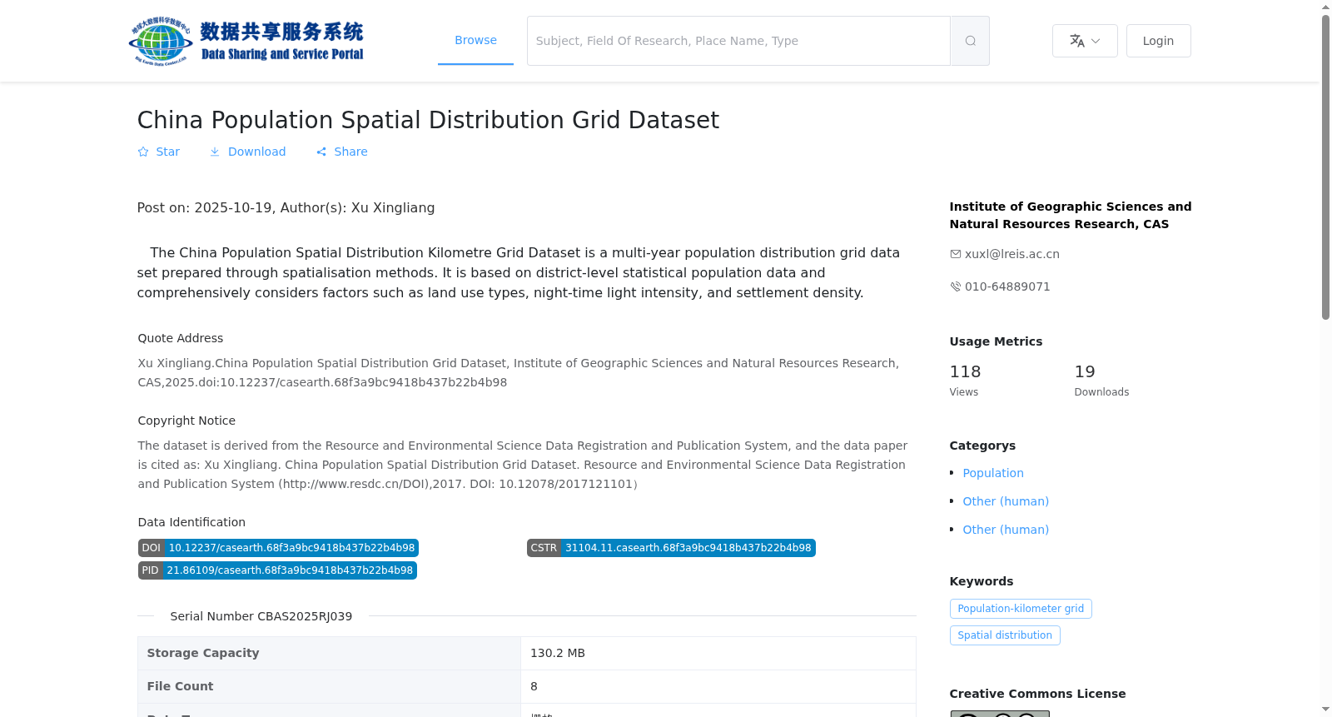Screen dimensions: 1332x717
Task: Click the Creative Commons license image
Action: [x=999, y=714]
